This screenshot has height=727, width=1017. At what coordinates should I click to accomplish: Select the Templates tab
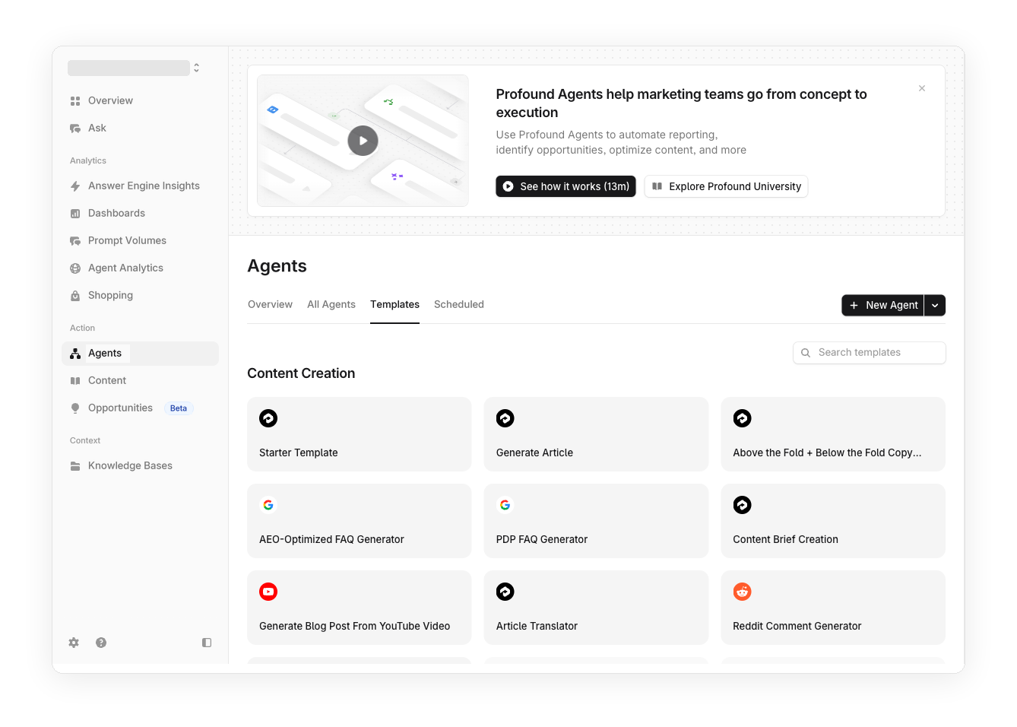point(394,304)
